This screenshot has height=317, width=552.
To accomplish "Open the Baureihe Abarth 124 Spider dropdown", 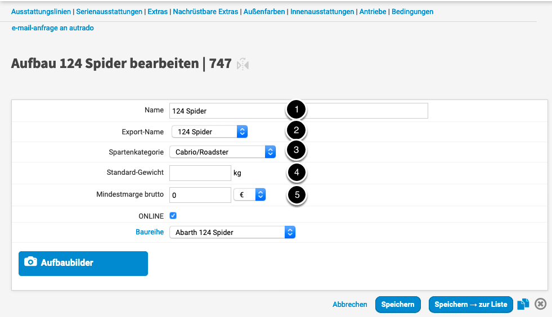I will (x=232, y=232).
